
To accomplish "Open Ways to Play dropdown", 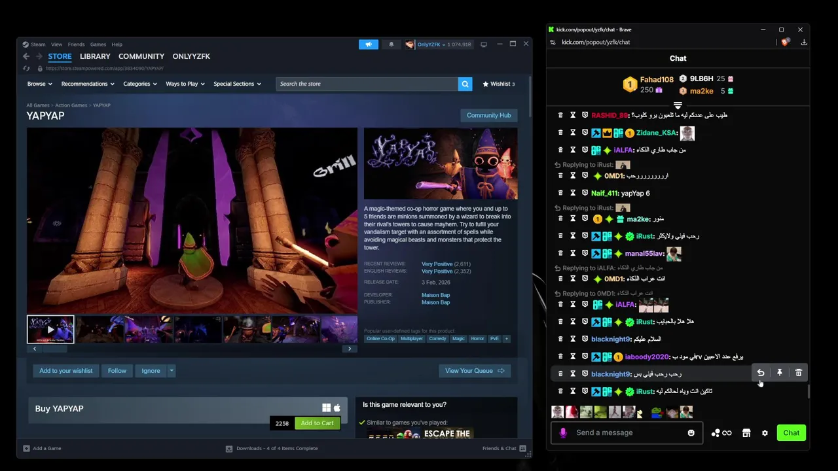I will coord(185,84).
